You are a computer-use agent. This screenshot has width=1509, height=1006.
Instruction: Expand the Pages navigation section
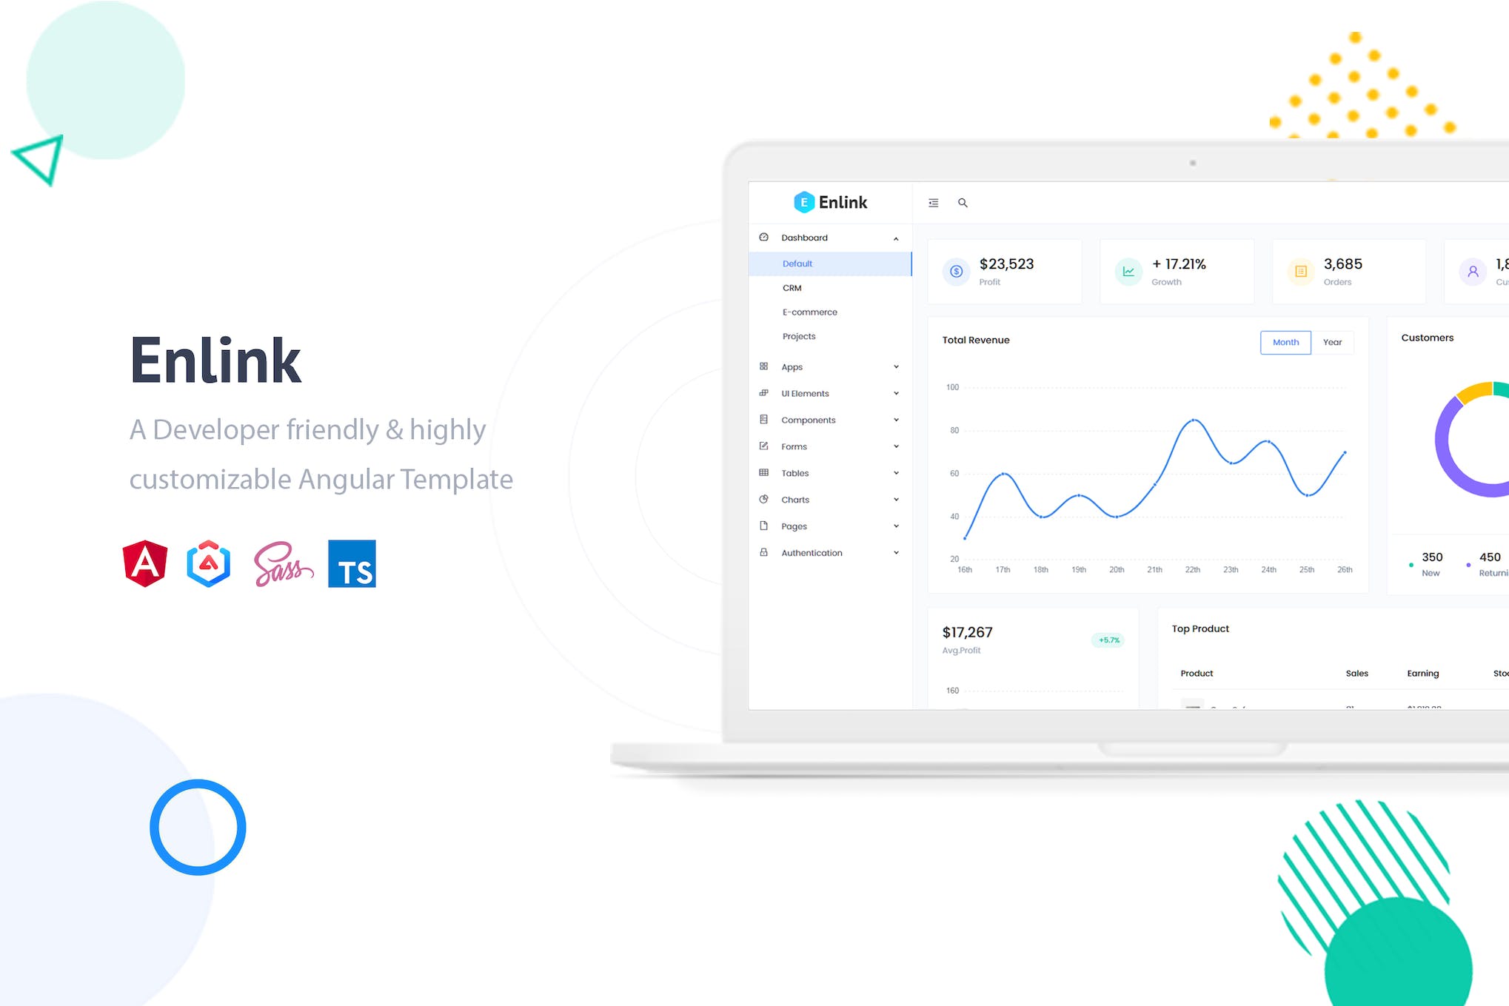click(x=830, y=526)
